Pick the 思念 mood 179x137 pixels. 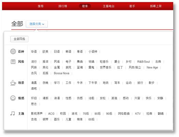[34, 104]
